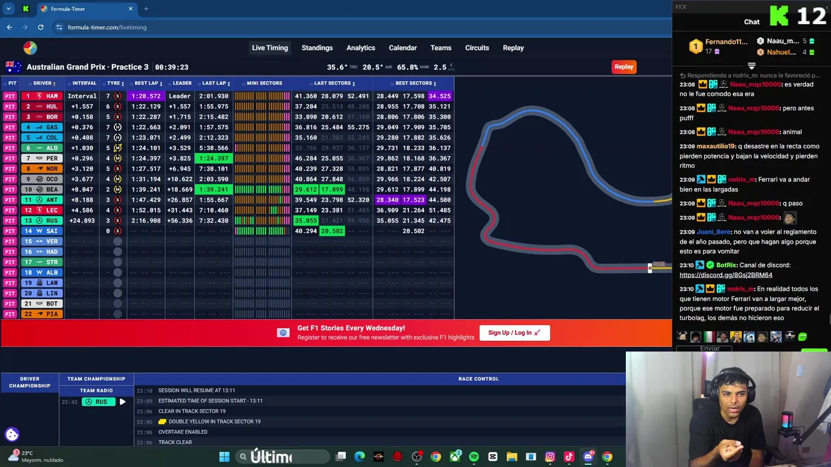This screenshot has width=831, height=467.
Task: Open Live Timing page
Action: [x=270, y=48]
